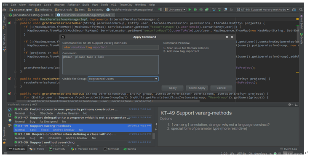Image resolution: width=310 pixels, height=157 pixels.
Task: Click the Silent Apply button
Action: (x=197, y=88)
